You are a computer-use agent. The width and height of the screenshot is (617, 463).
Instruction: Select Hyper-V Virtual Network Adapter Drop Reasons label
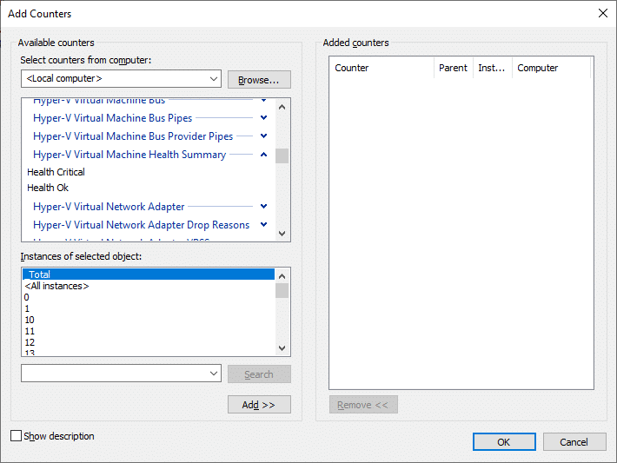coord(142,225)
